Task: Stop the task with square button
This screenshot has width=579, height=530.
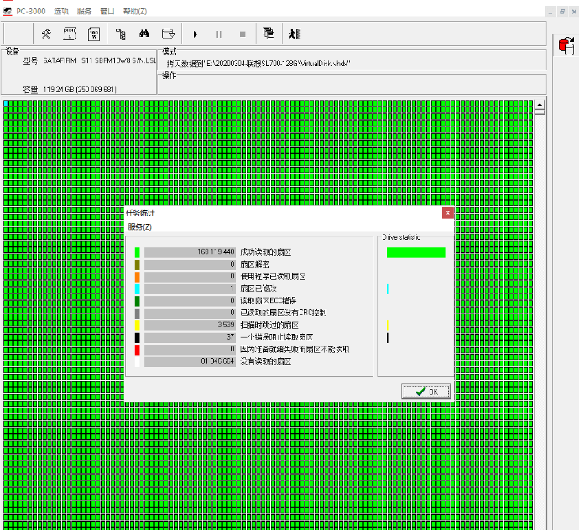Action: click(243, 34)
